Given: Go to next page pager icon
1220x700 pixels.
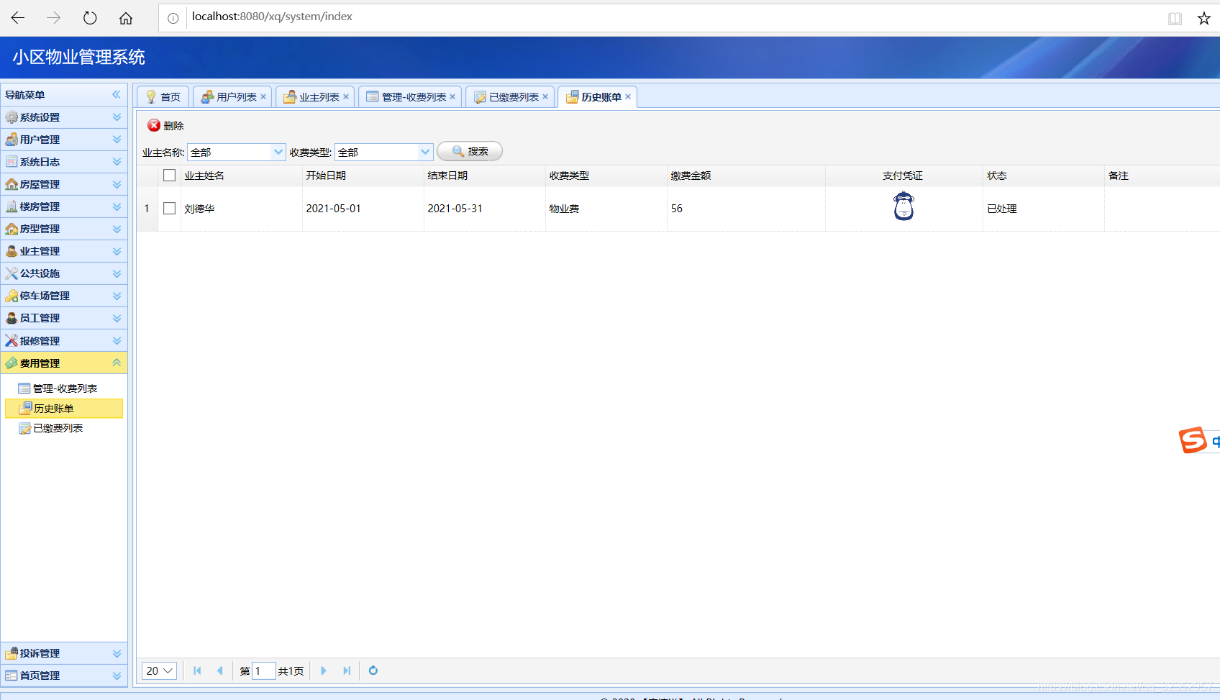Looking at the screenshot, I should click(x=324, y=671).
